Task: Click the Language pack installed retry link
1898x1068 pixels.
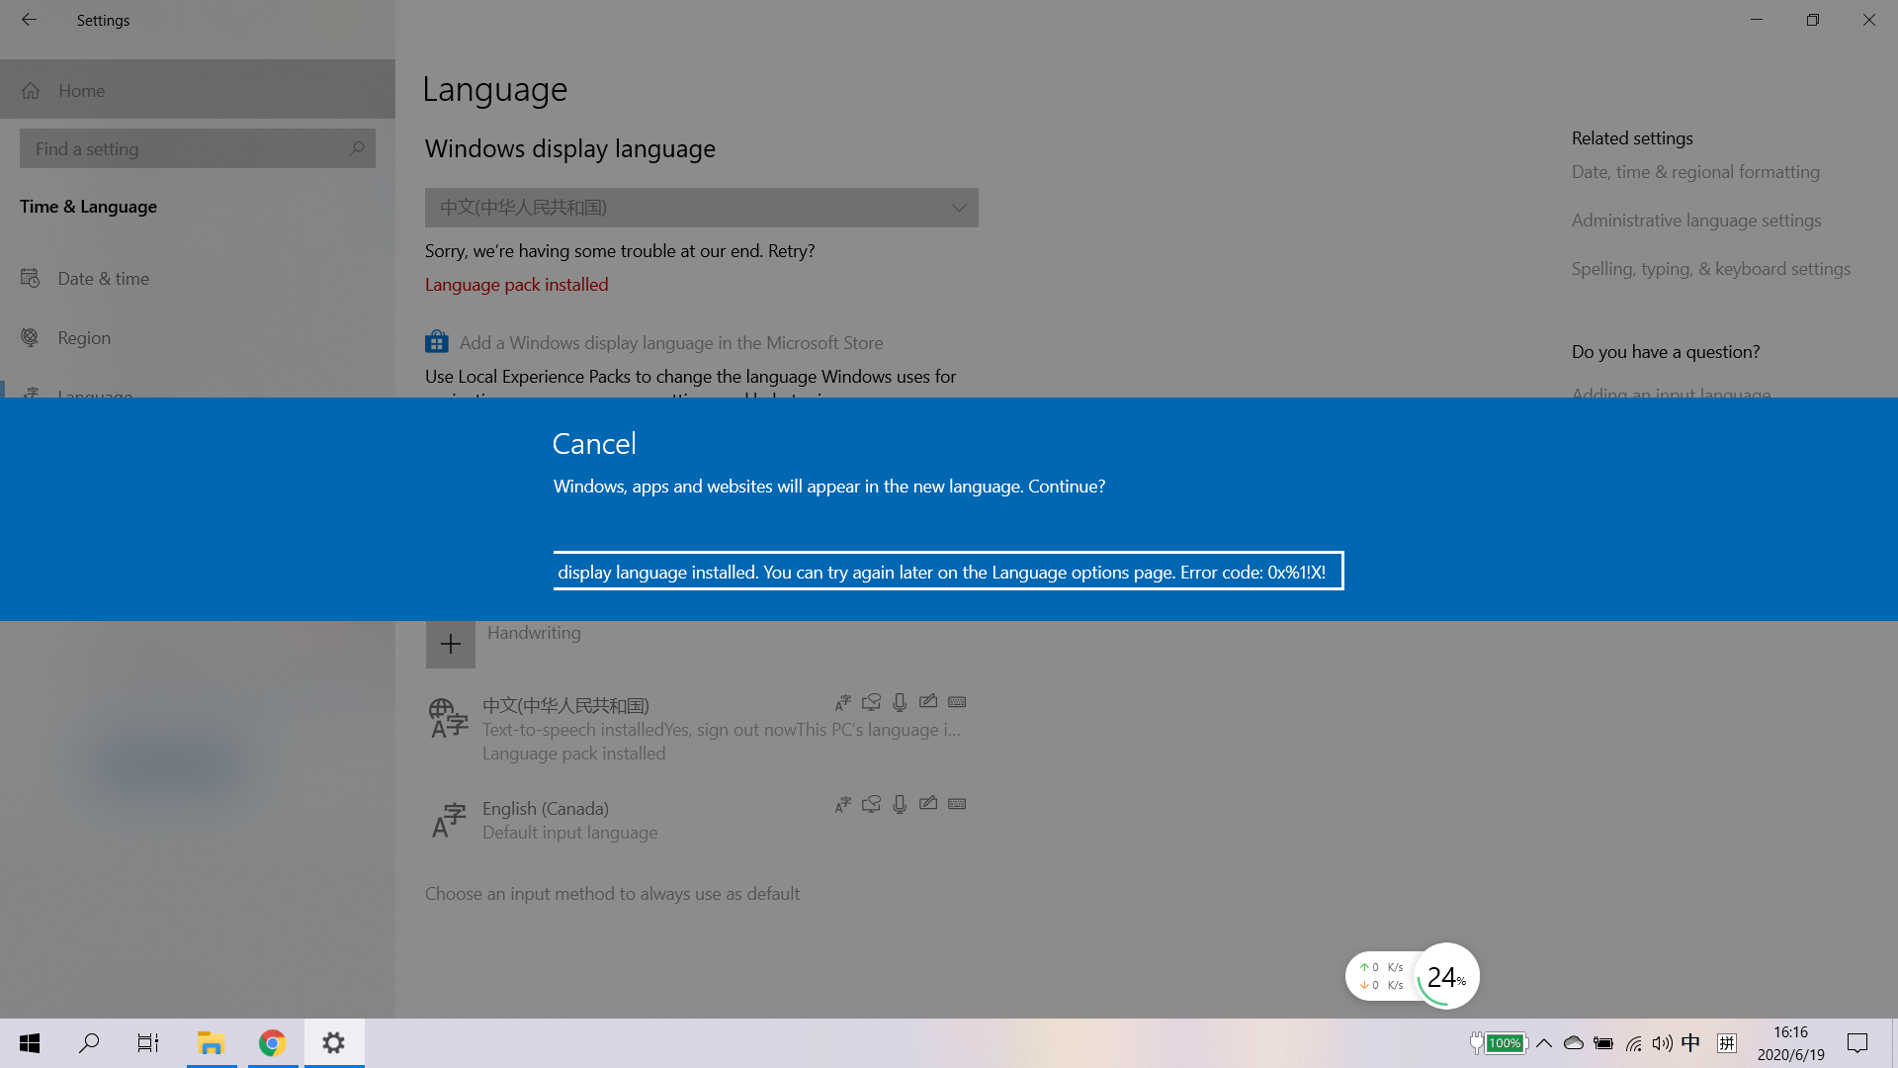Action: [x=516, y=285]
